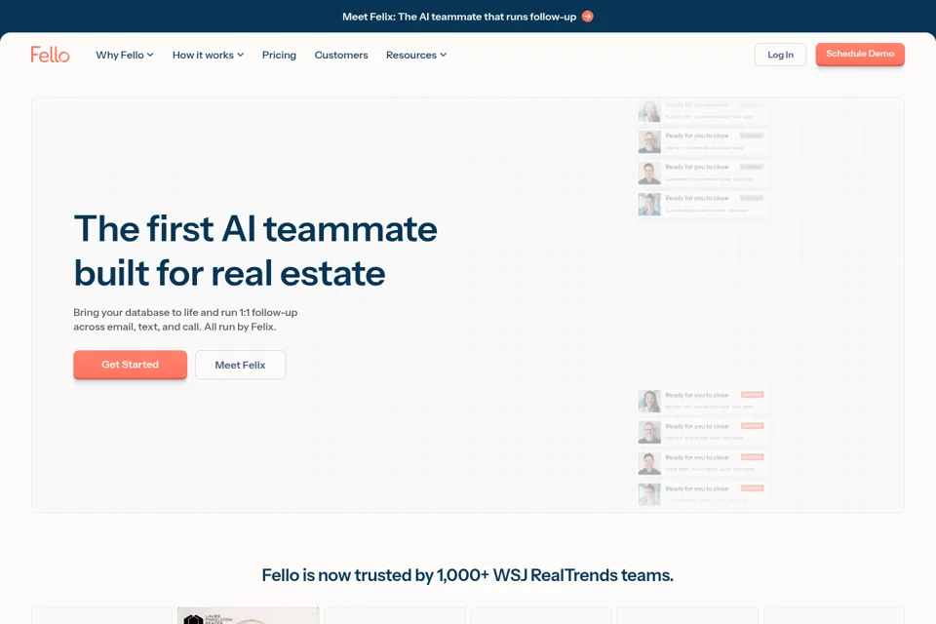Go to the Customers page

[341, 55]
